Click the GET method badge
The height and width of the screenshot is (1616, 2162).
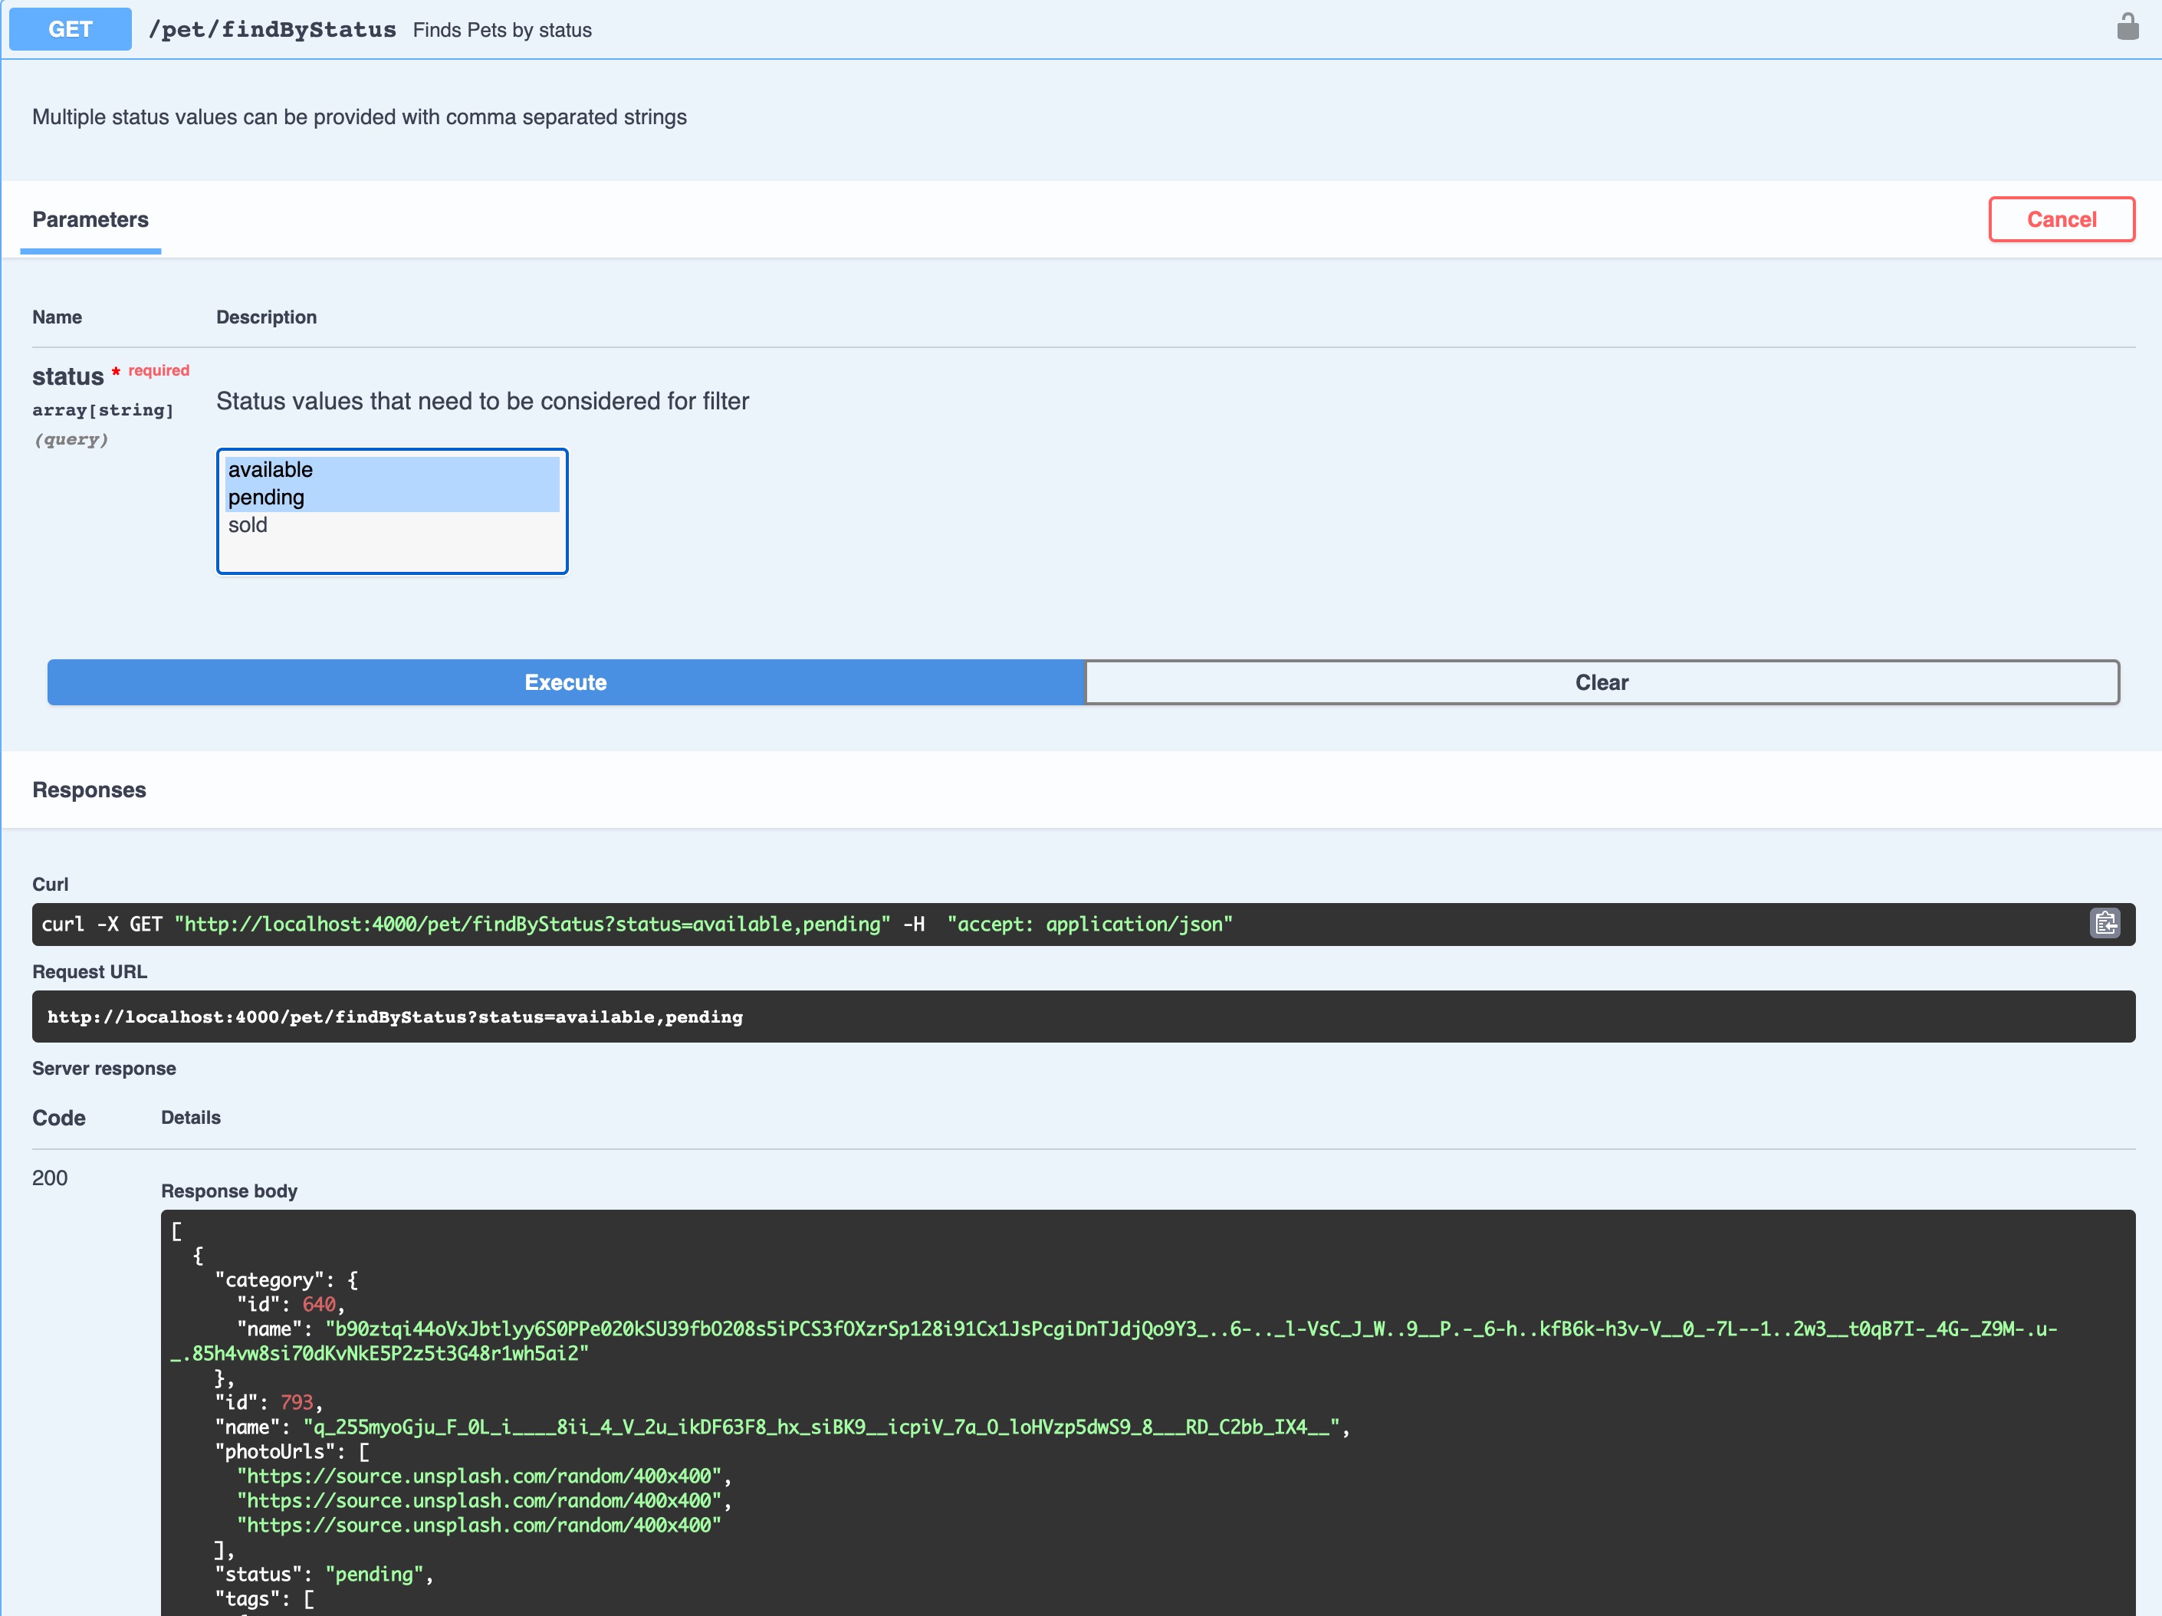pos(71,29)
